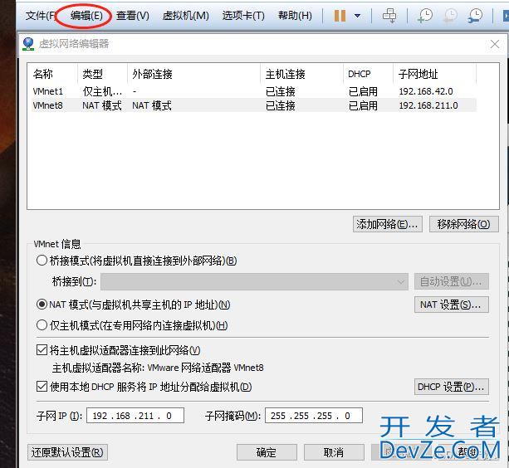This screenshot has height=468, width=509.
Task: Open the 文件(F) menu
Action: coord(40,15)
